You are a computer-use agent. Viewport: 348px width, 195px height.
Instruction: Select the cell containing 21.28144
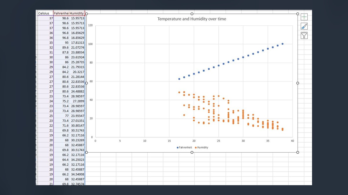pyautogui.click(x=77, y=77)
